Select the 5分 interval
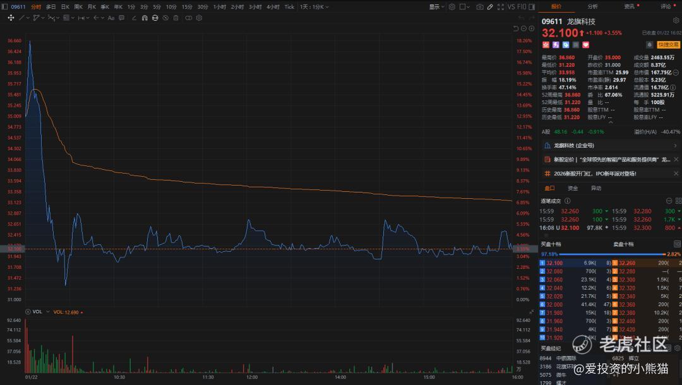The width and height of the screenshot is (682, 385). click(157, 7)
